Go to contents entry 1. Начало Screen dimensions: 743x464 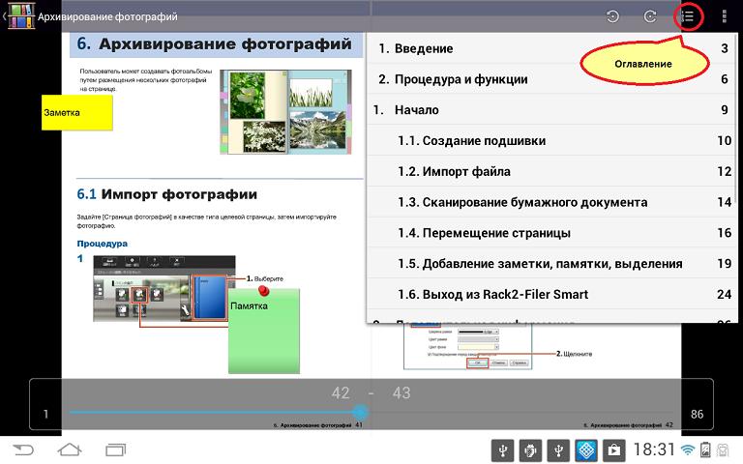tap(552, 110)
